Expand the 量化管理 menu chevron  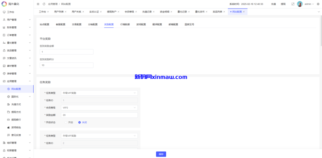(30, 43)
